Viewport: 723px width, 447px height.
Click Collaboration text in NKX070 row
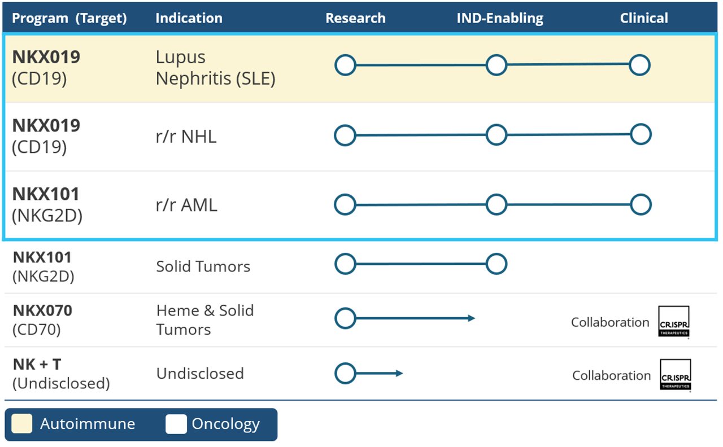[610, 322]
